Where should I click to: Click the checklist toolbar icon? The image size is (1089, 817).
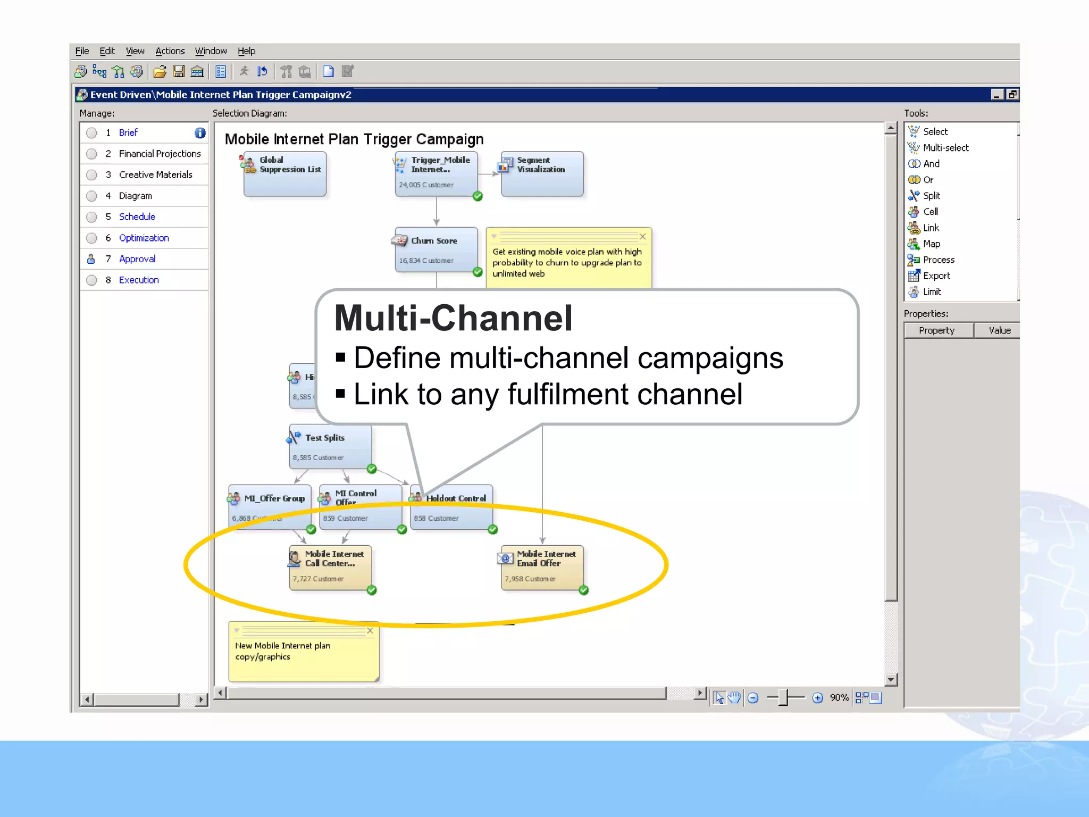[221, 71]
